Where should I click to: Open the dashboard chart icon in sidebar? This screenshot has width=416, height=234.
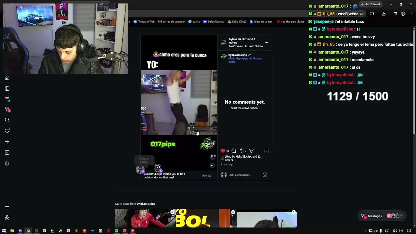pos(7,152)
